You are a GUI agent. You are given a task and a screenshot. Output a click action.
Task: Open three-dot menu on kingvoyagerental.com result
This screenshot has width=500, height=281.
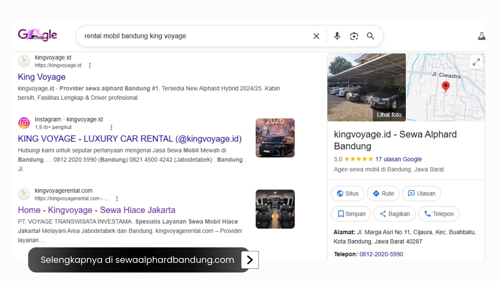(x=117, y=199)
